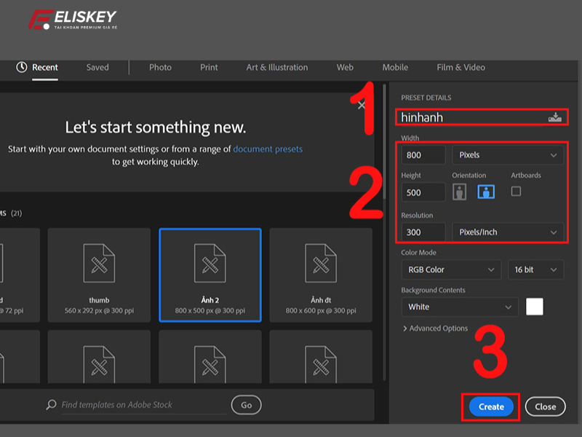Open the RGB Color mode dropdown
Viewport: 582px width, 437px height.
pyautogui.click(x=450, y=269)
